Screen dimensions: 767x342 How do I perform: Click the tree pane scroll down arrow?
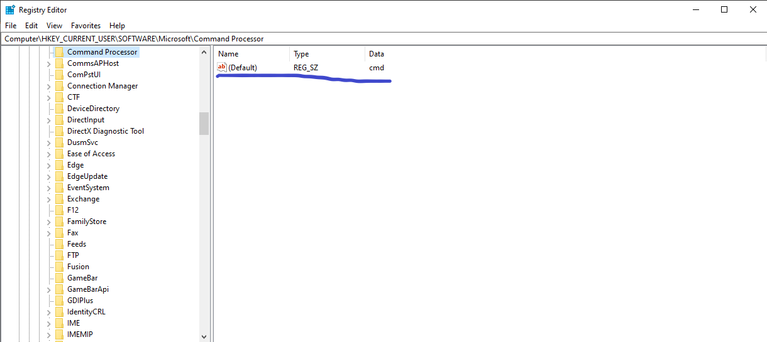[x=204, y=336]
